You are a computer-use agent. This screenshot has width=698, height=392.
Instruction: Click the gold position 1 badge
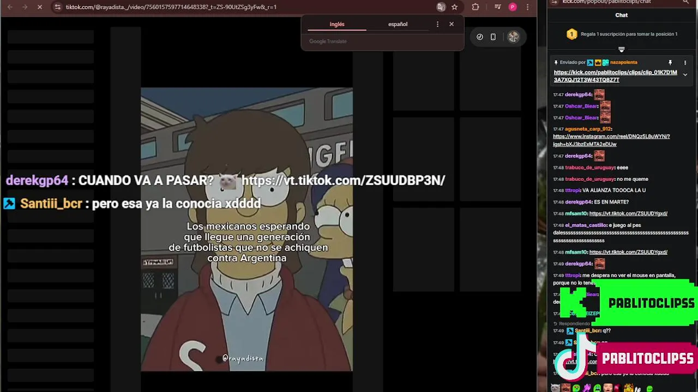click(x=571, y=34)
